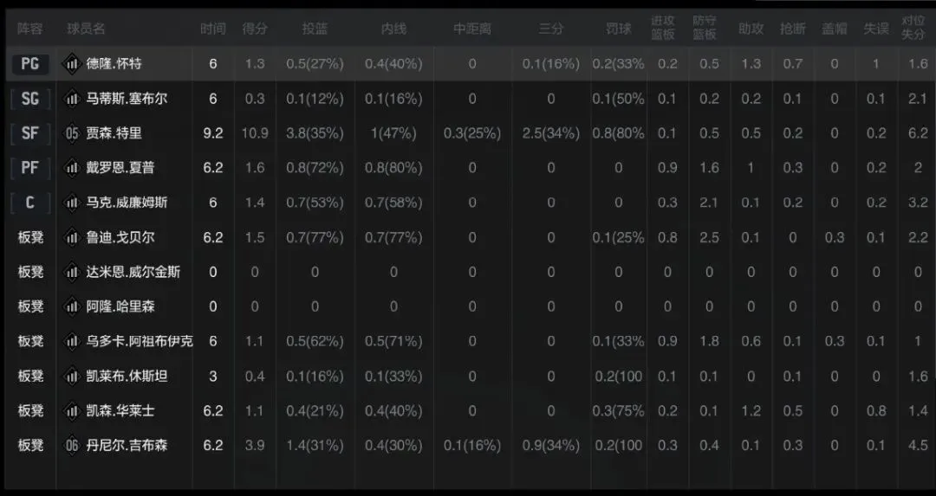Click the icon beside 鲁迪.戈贝尔

[72, 237]
